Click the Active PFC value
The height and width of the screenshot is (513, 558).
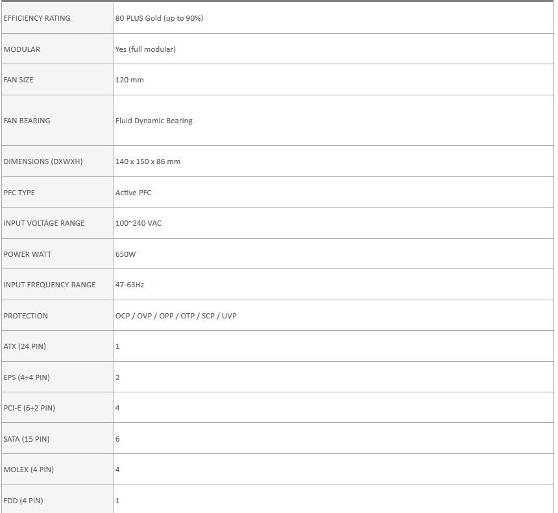(134, 193)
